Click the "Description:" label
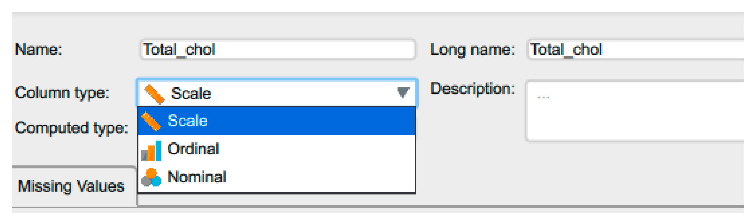756x224 pixels. click(x=472, y=89)
